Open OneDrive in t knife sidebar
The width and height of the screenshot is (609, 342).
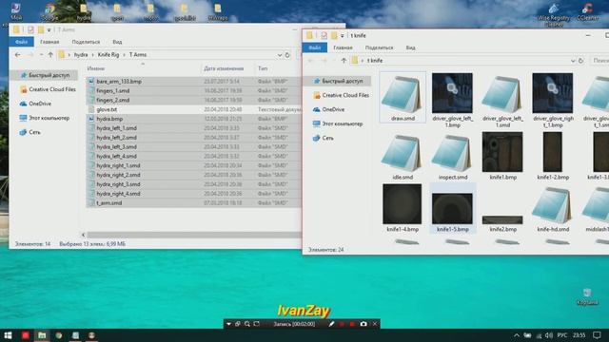(329, 109)
